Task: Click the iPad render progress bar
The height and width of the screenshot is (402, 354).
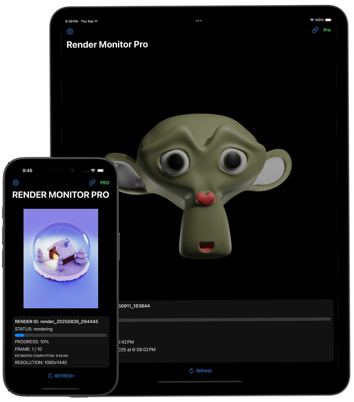Action: [x=225, y=319]
